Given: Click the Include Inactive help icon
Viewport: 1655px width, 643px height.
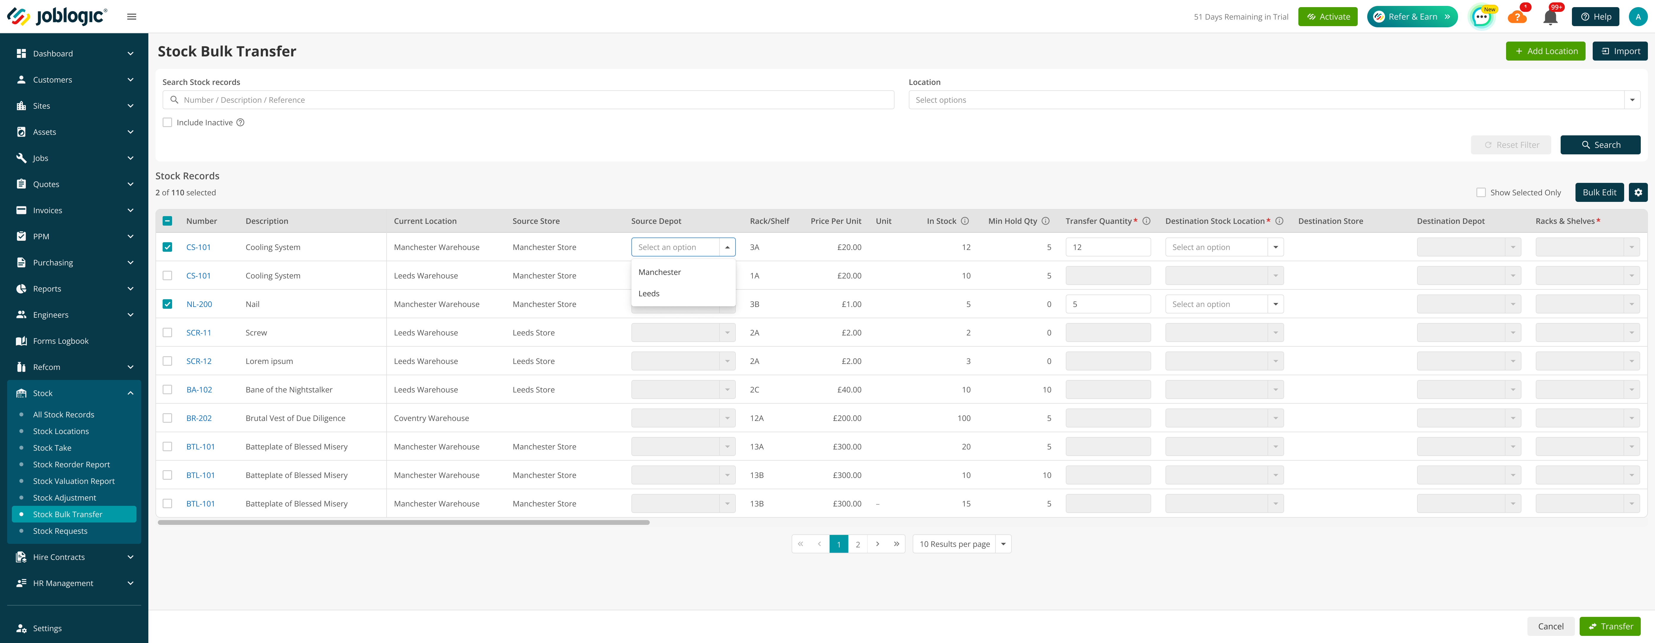Looking at the screenshot, I should (x=240, y=123).
